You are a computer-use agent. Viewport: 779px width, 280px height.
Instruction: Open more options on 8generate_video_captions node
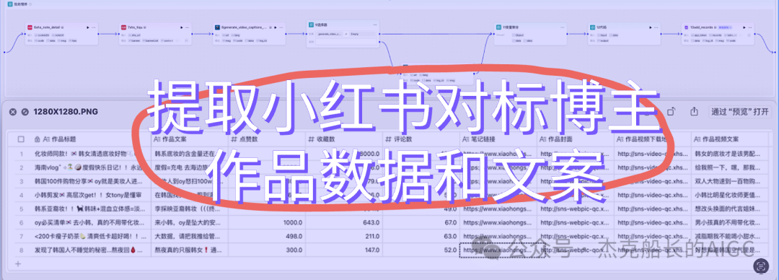click(282, 27)
